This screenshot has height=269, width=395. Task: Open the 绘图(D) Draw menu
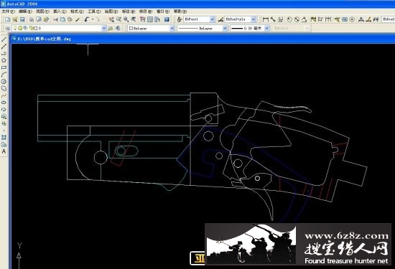point(111,11)
